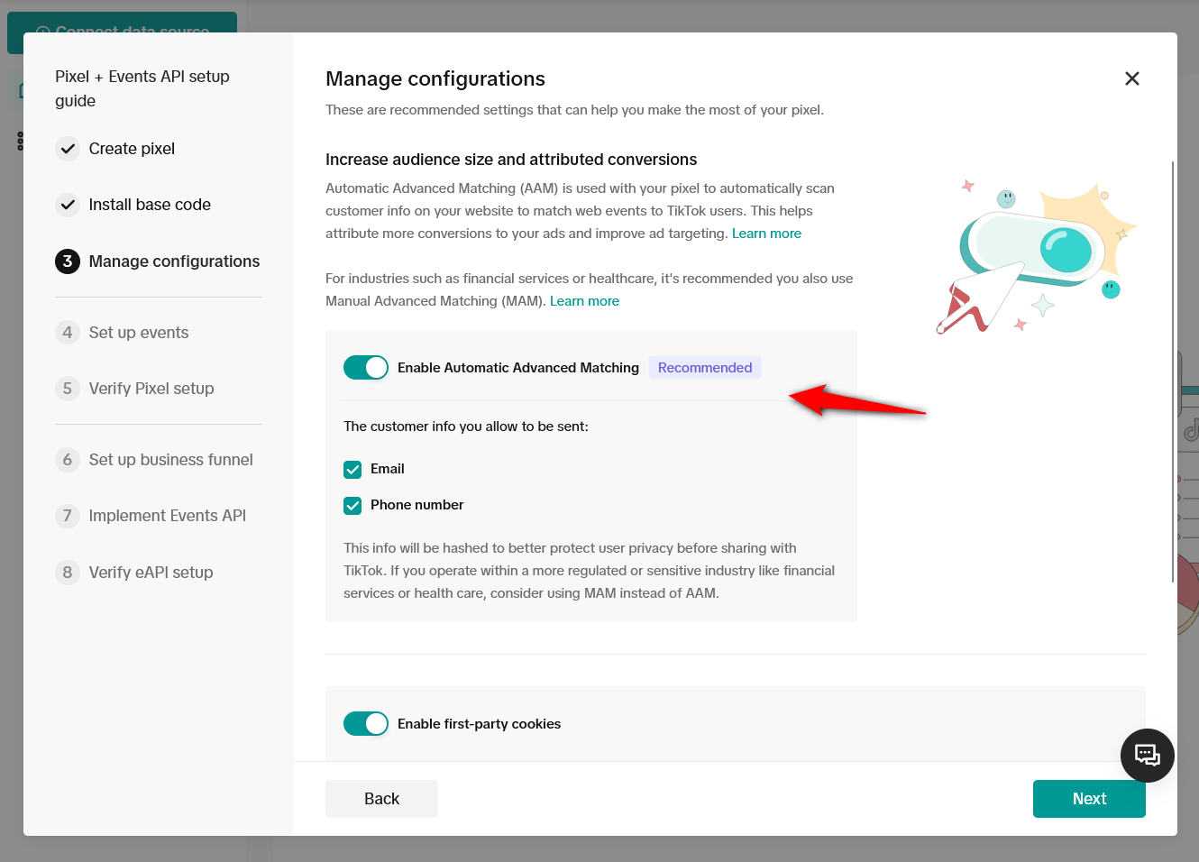Click the dialog vertical scrollbar
Screen dimensions: 1199x862
click(x=1172, y=371)
